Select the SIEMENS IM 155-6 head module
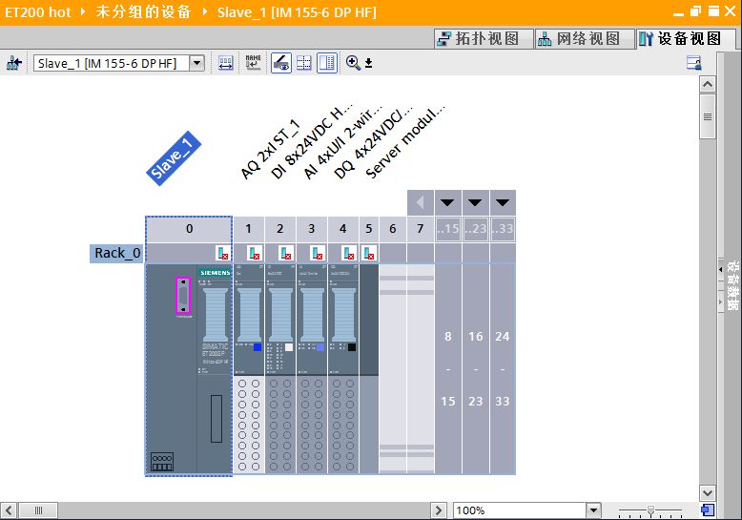The width and height of the screenshot is (742, 520). pyautogui.click(x=189, y=369)
